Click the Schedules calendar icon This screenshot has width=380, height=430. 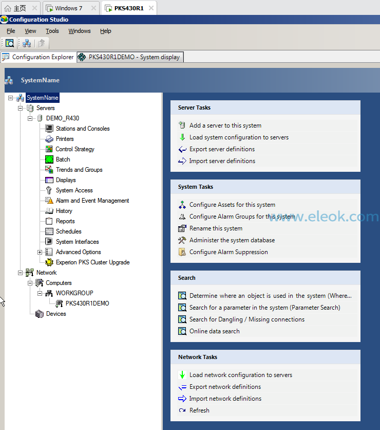[x=49, y=231]
